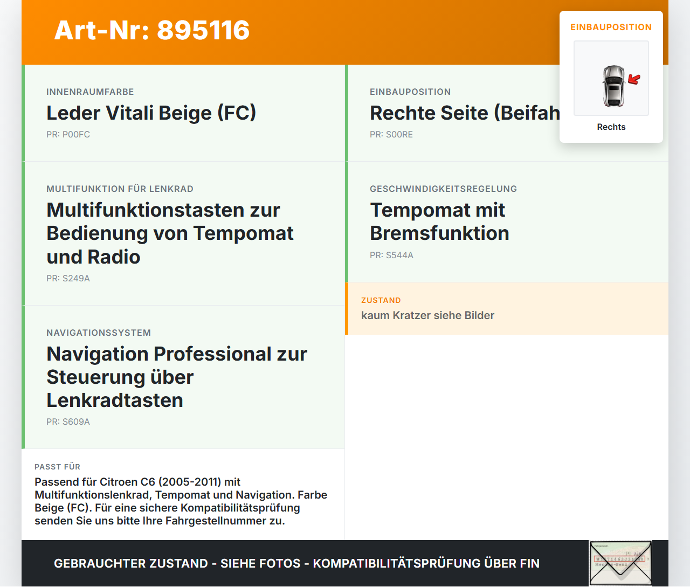This screenshot has width=690, height=587.
Task: Click the Rechte Seite (Beifah… heading
Action: pos(465,113)
